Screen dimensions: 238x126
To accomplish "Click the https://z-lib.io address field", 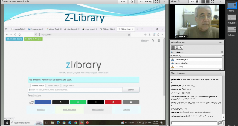I will 82,35.
